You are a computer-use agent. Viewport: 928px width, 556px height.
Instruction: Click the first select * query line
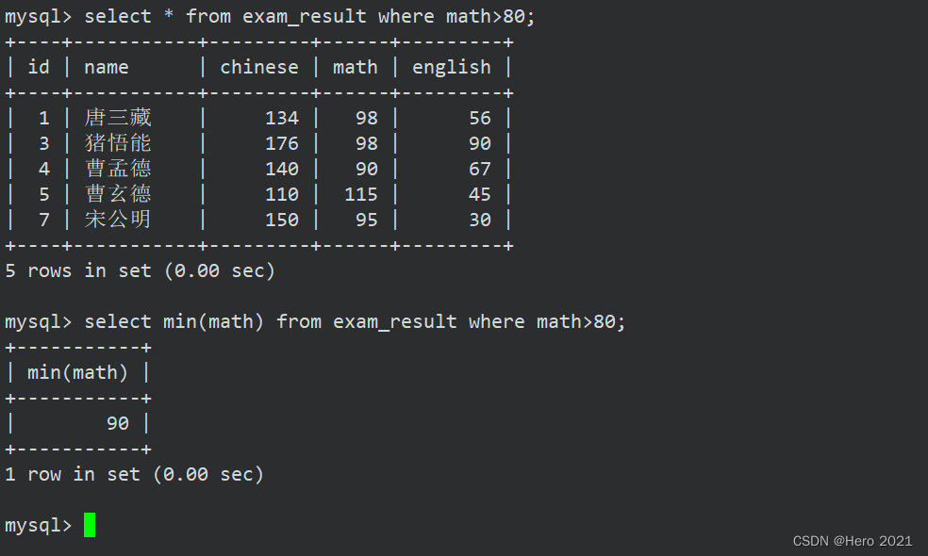[270, 17]
